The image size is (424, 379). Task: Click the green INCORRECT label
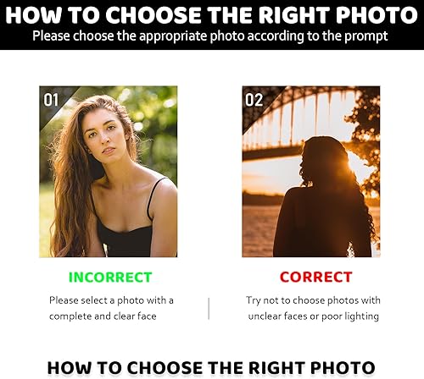click(x=110, y=277)
